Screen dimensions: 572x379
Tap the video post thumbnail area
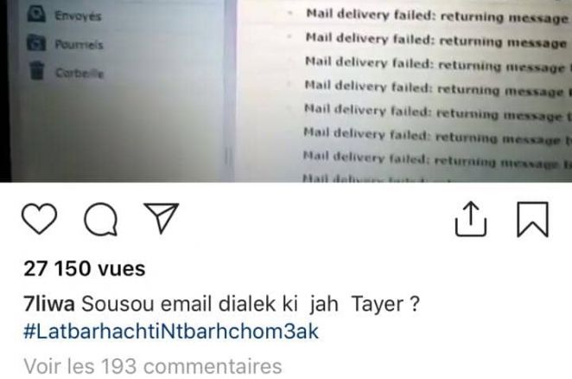click(286, 91)
